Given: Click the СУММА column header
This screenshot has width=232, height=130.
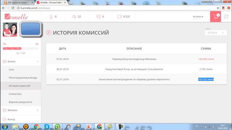Looking at the screenshot, I should coord(206,49).
